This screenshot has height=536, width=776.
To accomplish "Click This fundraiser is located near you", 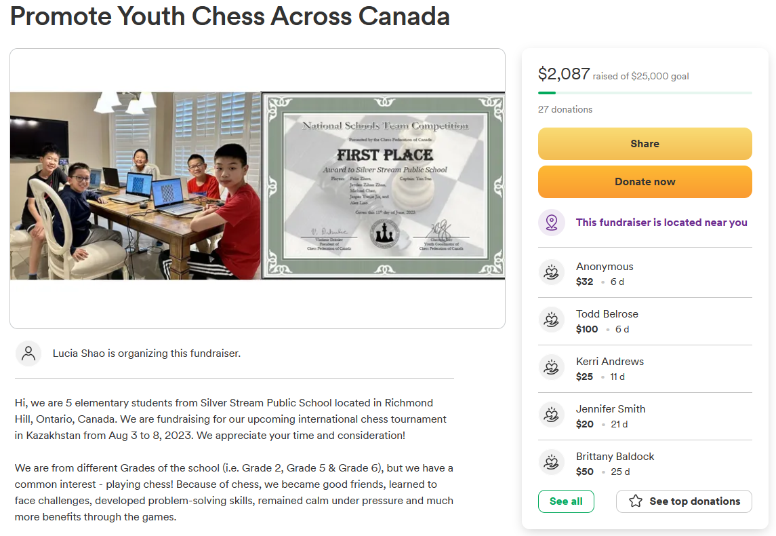I will [661, 223].
